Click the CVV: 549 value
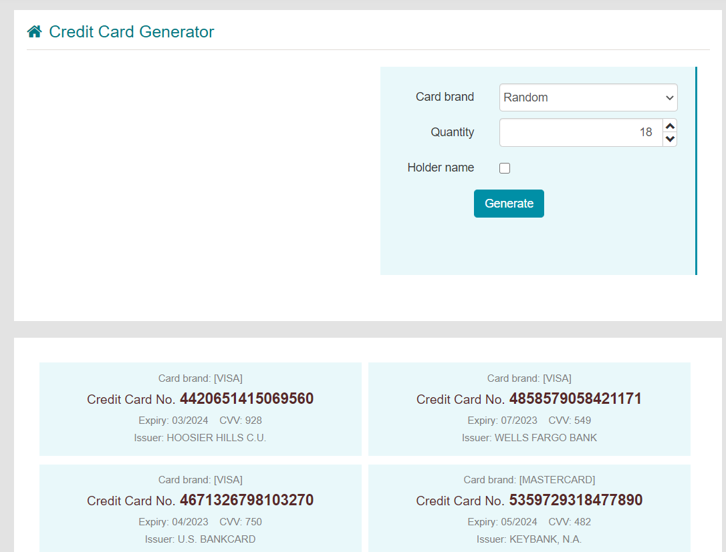The width and height of the screenshot is (726, 552). [570, 421]
